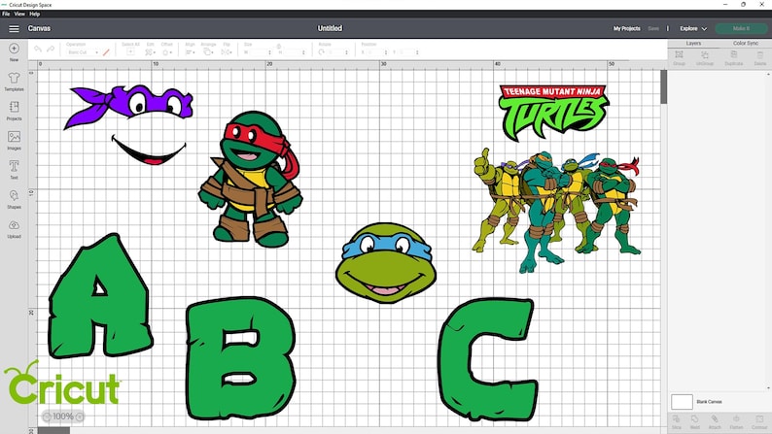
Task: Select the Leonardo blue mask head
Action: pos(386,262)
